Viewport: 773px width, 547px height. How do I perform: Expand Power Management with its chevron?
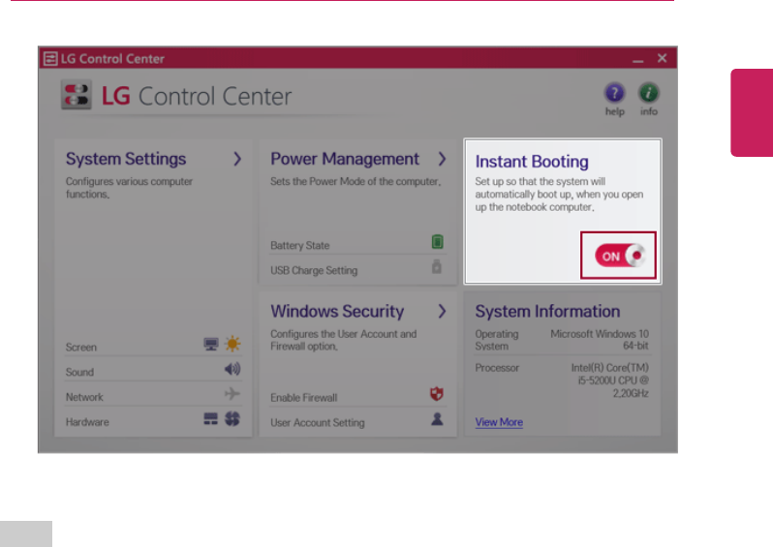pos(443,159)
